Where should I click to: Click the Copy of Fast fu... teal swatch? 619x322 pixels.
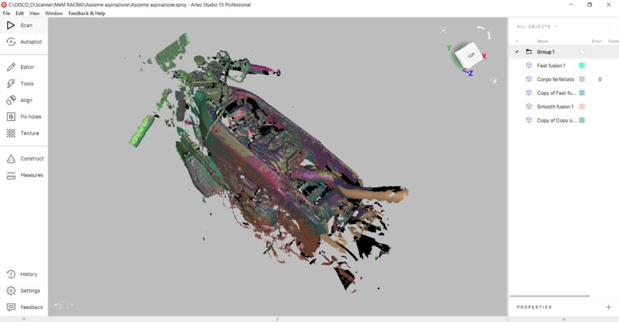click(582, 92)
